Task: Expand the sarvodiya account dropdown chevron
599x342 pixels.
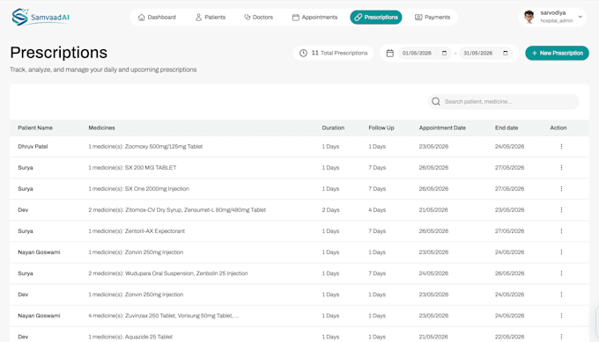Action: point(581,17)
